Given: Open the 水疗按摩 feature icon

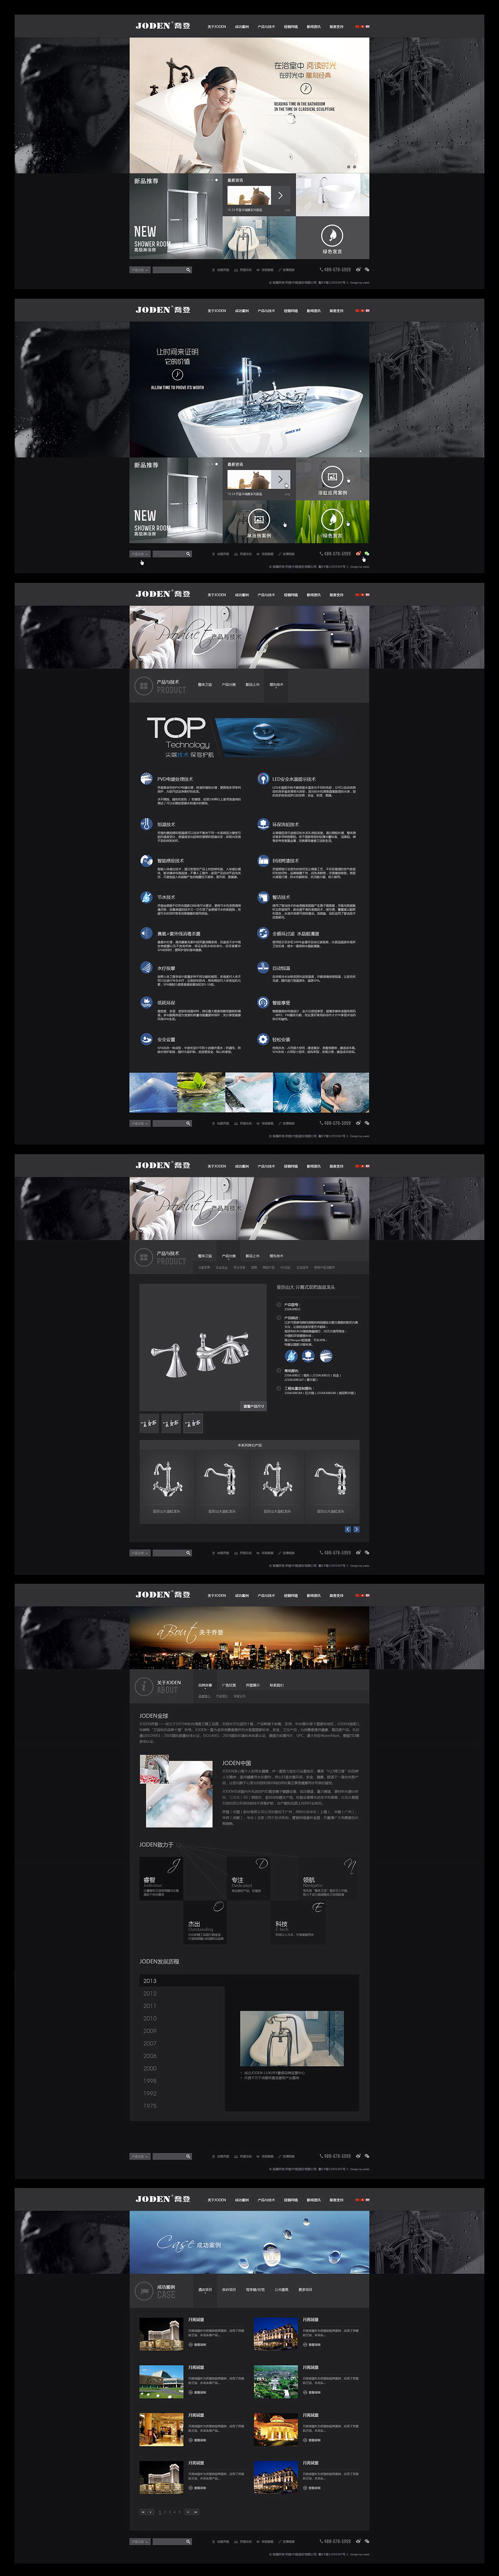Looking at the screenshot, I should click(x=147, y=968).
